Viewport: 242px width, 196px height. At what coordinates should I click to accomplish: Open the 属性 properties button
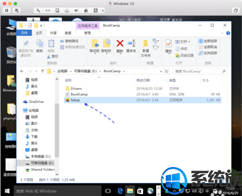pos(169,47)
